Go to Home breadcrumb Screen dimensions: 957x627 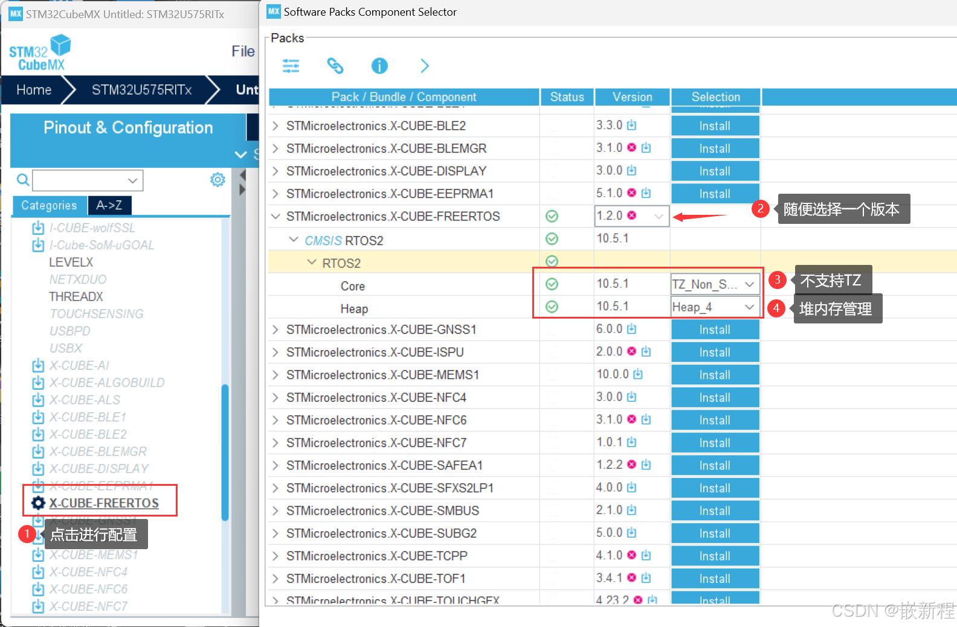34,90
